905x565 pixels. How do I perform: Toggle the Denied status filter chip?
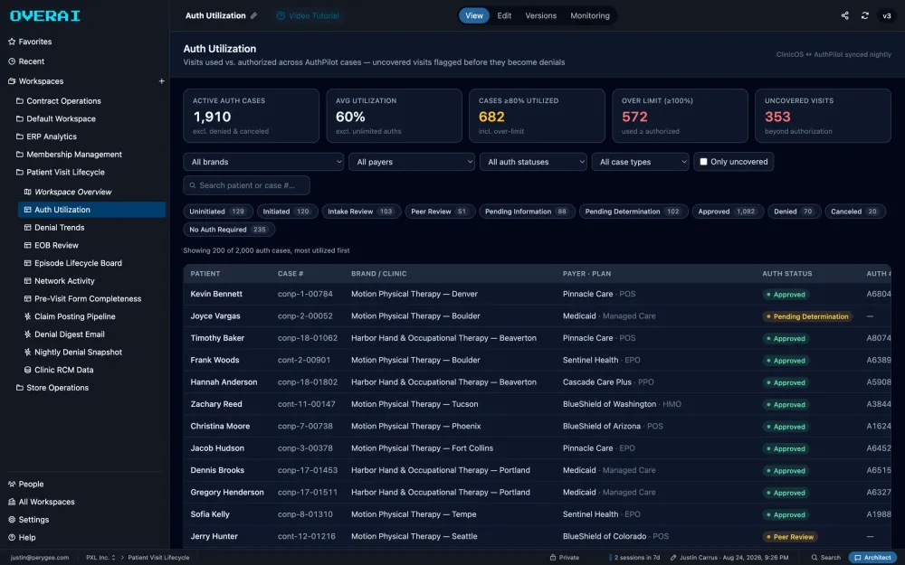coord(794,212)
